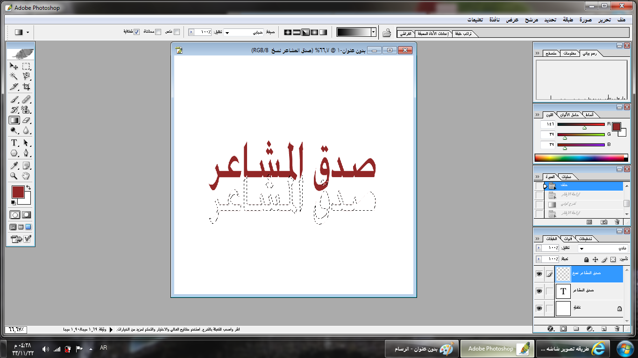Uncheck the شفافية (transparency) checkbox
The image size is (638, 358).
pos(136,32)
